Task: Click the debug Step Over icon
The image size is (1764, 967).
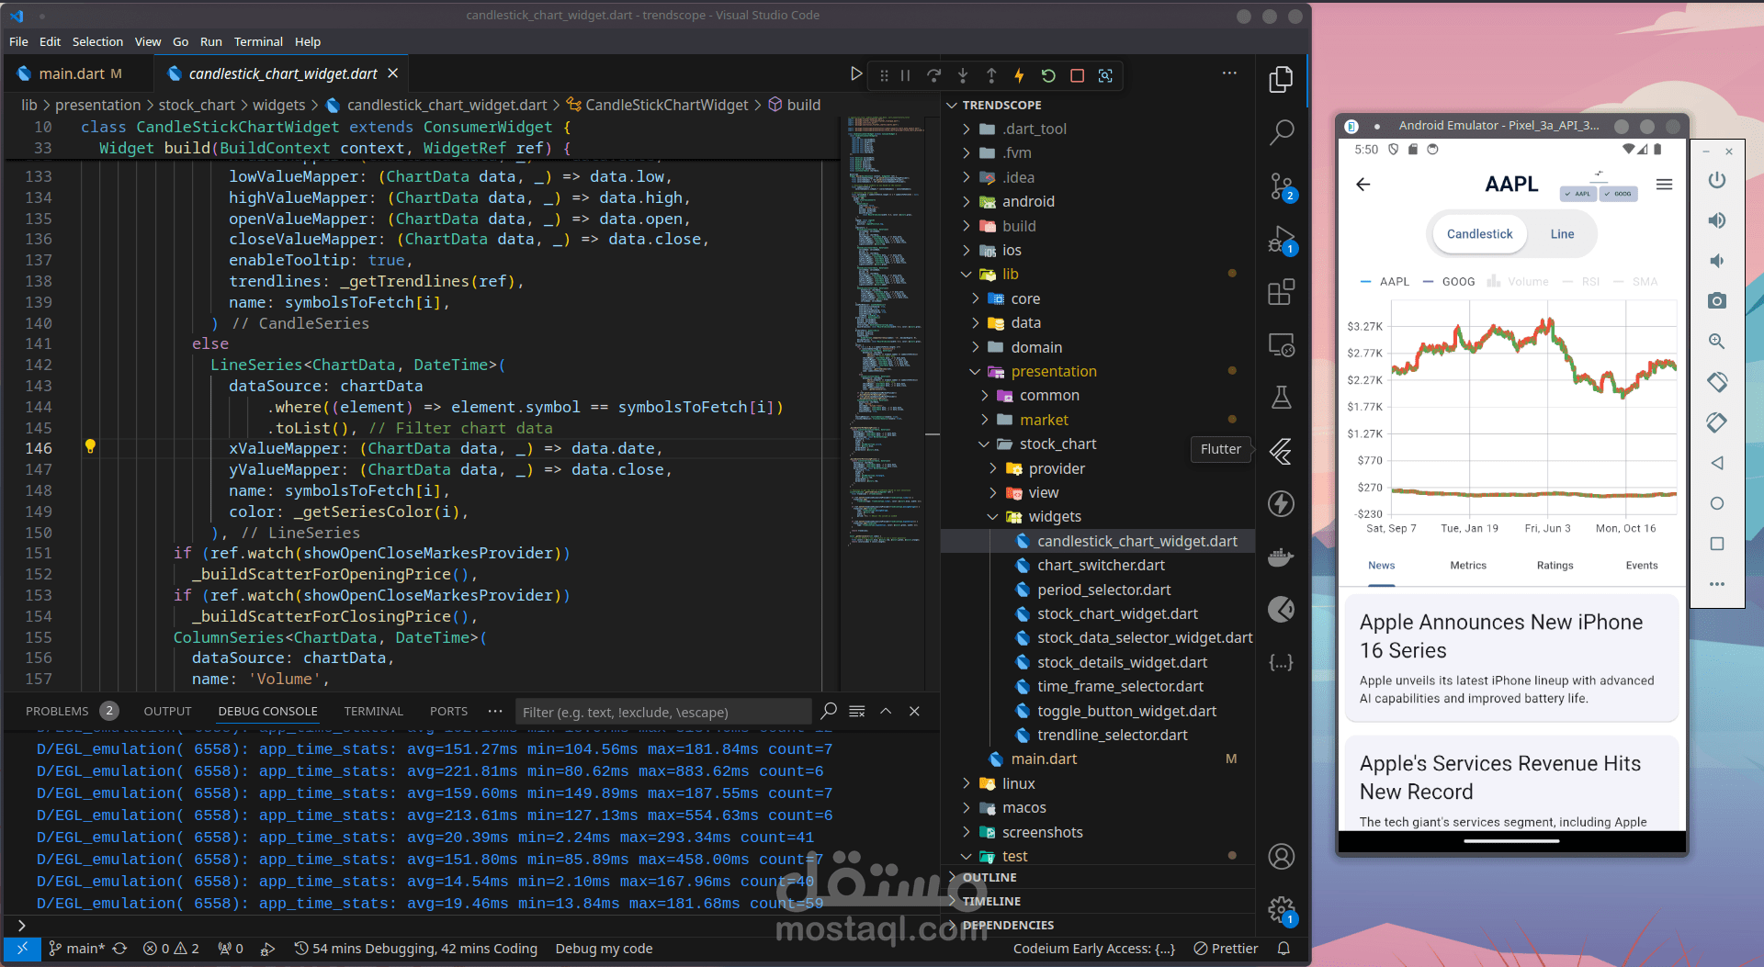Action: click(933, 75)
